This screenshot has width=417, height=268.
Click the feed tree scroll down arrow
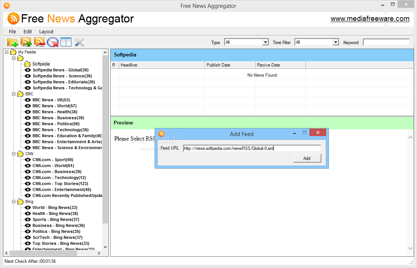pyautogui.click(x=105, y=247)
